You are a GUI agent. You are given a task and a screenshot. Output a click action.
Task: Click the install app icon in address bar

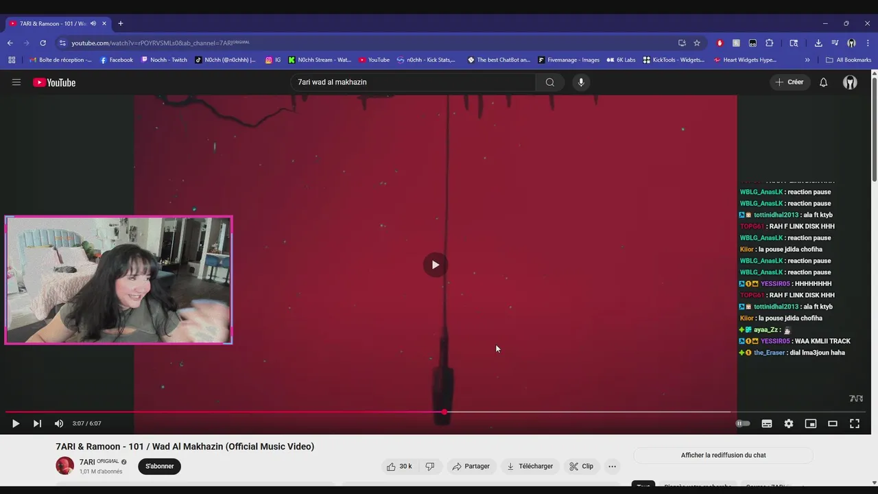click(x=682, y=43)
